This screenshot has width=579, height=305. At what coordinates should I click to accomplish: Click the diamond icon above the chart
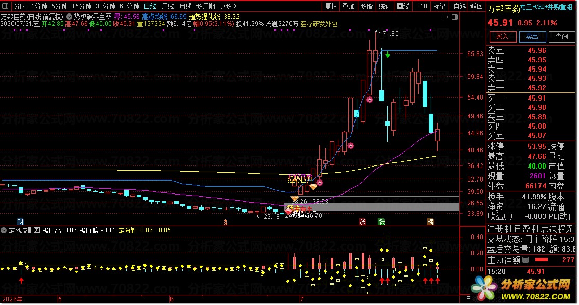445,17
